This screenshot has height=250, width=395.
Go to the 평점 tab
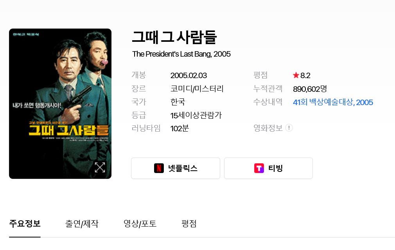(x=189, y=223)
